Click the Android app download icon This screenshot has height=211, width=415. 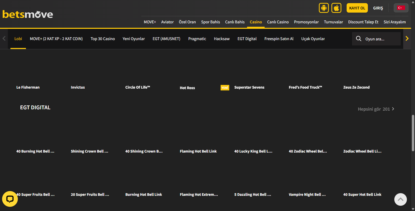[x=324, y=8]
